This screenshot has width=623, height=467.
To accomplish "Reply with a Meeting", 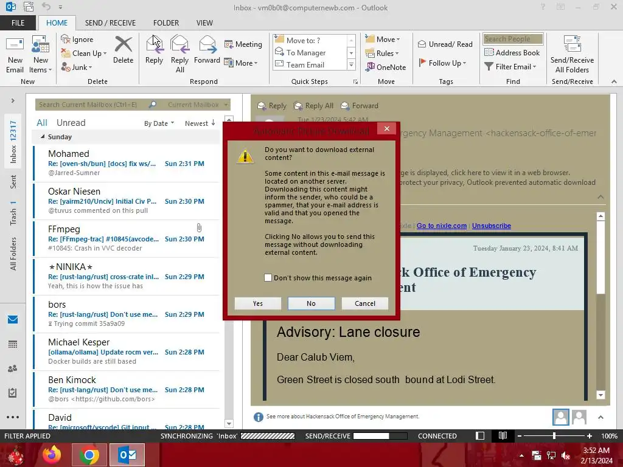I will (x=243, y=44).
